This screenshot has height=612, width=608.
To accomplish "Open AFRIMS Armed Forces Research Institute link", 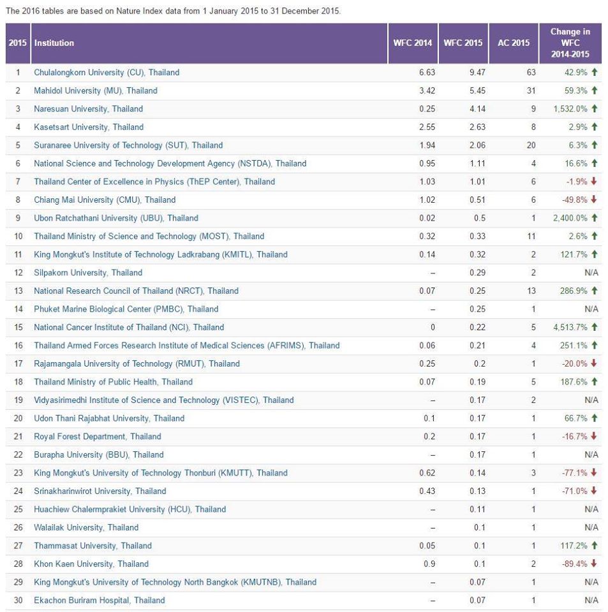I will 187,346.
